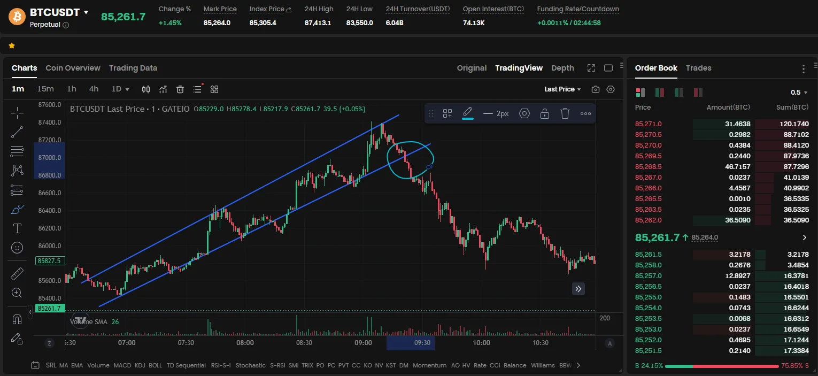Open order book 0.5 depth precision dropdown

(799, 93)
